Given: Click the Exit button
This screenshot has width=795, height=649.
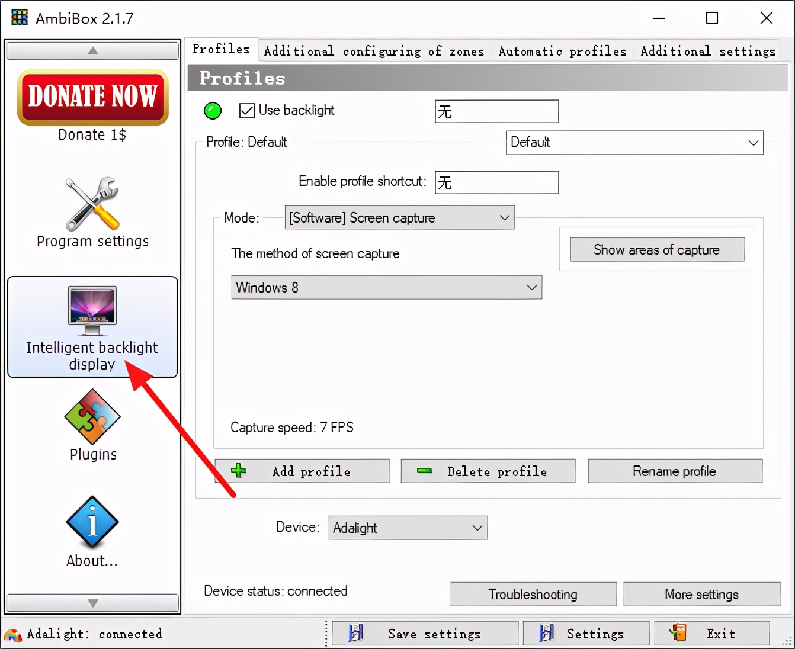Looking at the screenshot, I should point(712,634).
